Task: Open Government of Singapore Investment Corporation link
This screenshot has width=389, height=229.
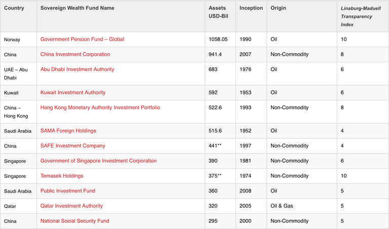Action: (x=98, y=161)
